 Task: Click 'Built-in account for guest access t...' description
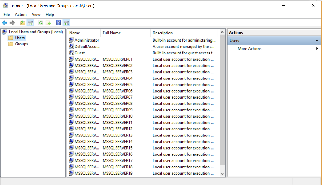(x=184, y=53)
